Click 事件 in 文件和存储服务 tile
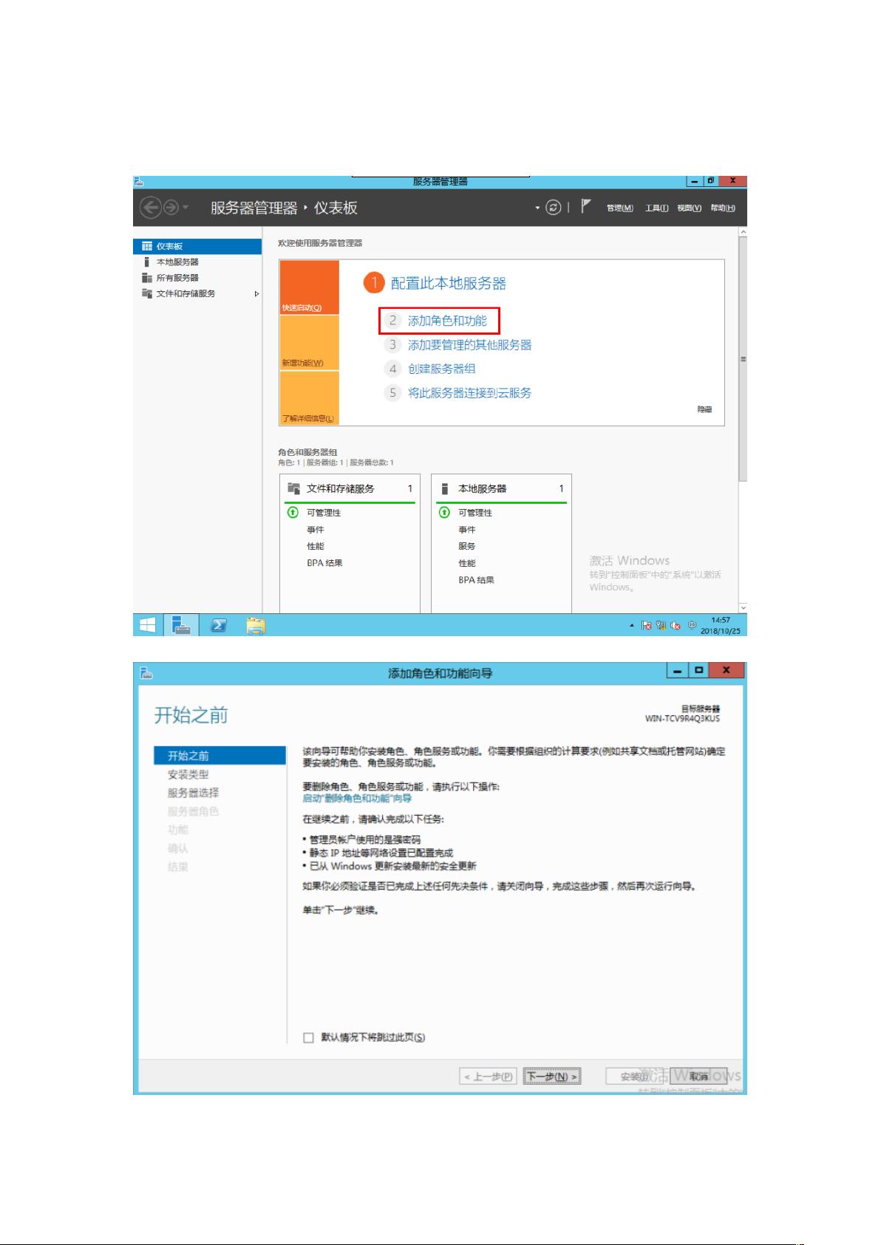The width and height of the screenshot is (881, 1245). click(316, 530)
